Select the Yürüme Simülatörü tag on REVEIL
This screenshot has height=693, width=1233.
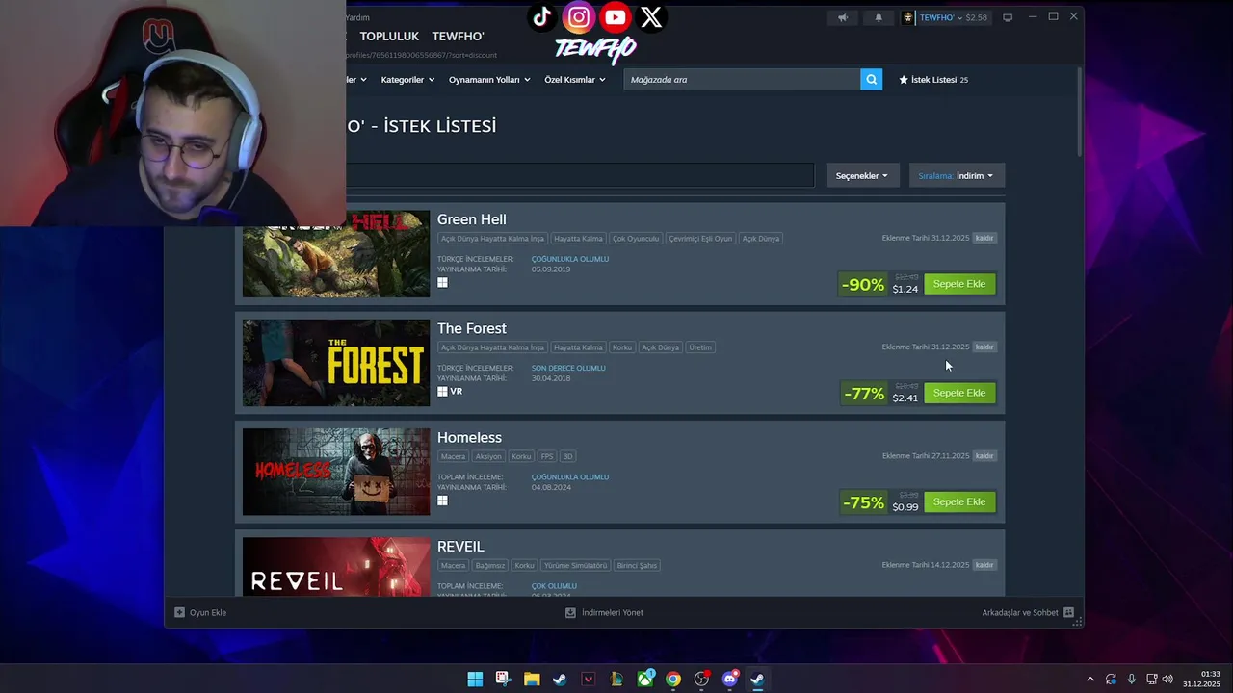pyautogui.click(x=575, y=565)
